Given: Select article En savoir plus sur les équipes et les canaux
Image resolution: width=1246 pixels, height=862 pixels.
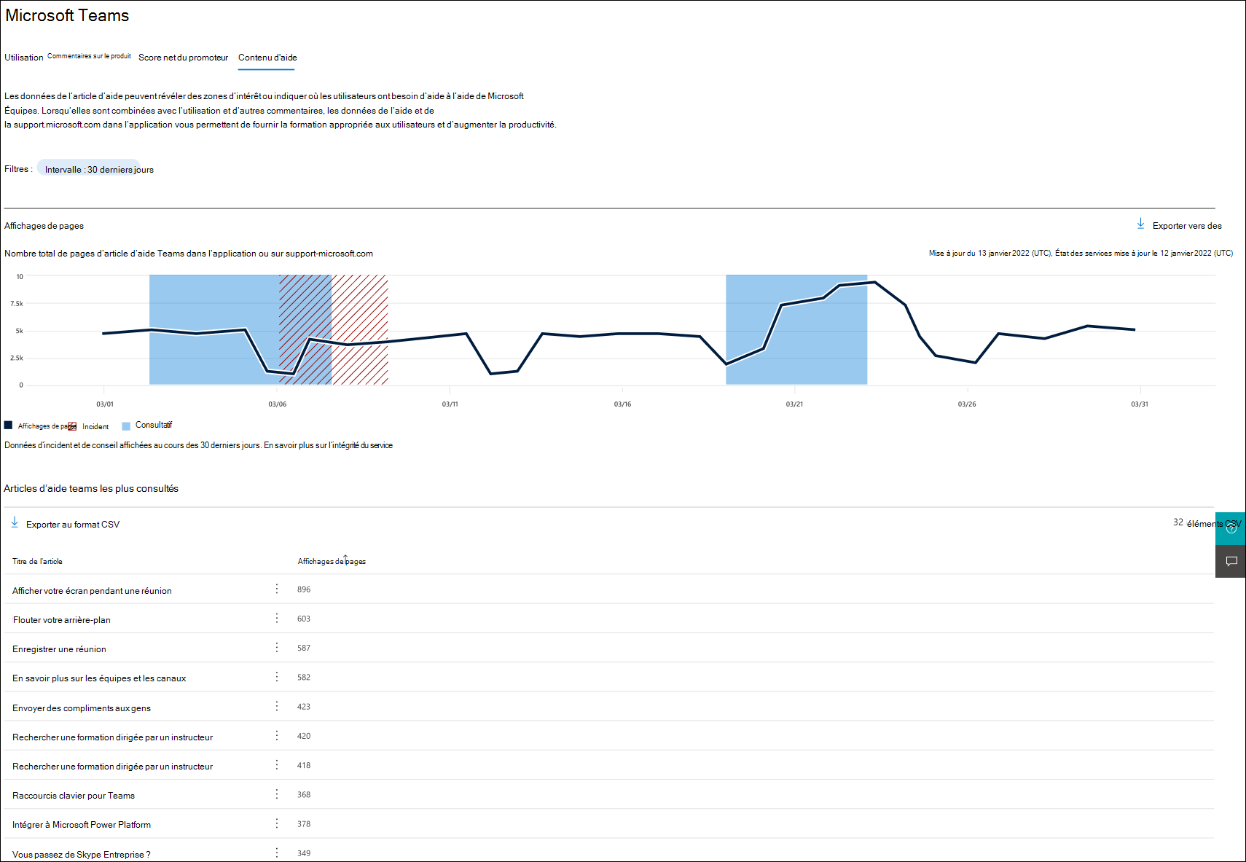Looking at the screenshot, I should tap(99, 678).
